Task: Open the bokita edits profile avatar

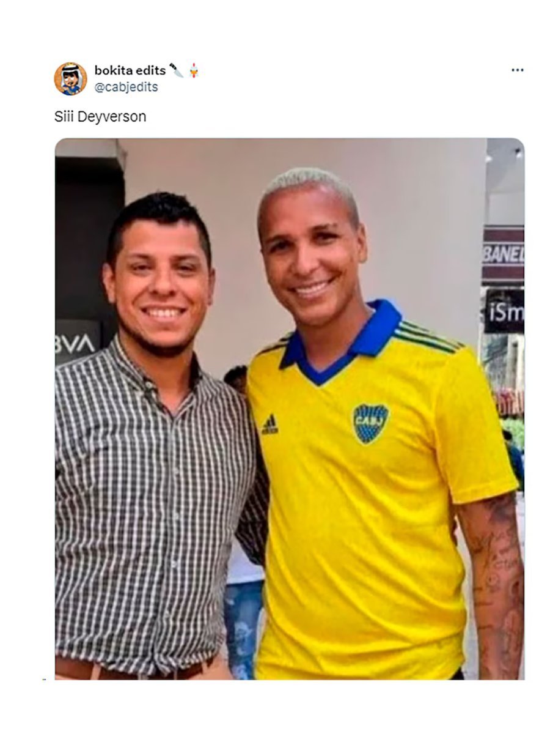Action: 71,79
